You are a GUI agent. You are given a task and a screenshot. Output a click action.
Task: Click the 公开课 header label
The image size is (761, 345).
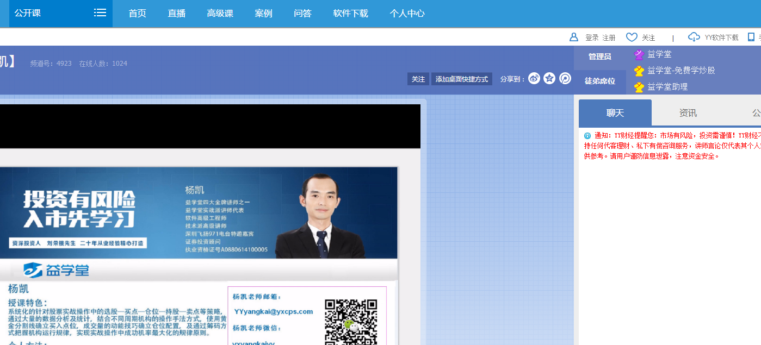coord(28,13)
